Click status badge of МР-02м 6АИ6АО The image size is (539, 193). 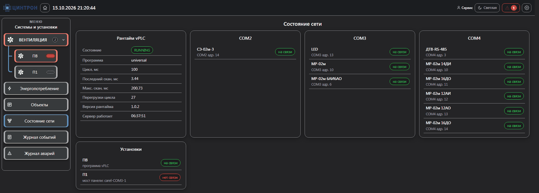[400, 82]
